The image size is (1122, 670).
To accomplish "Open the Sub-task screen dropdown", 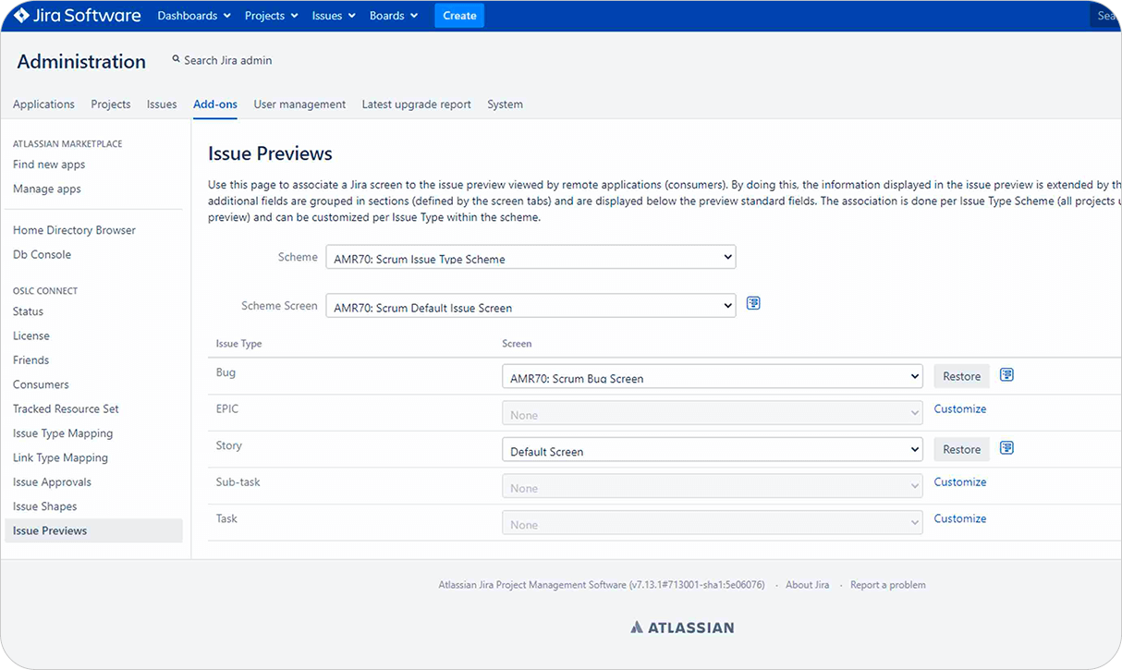I will (x=713, y=486).
